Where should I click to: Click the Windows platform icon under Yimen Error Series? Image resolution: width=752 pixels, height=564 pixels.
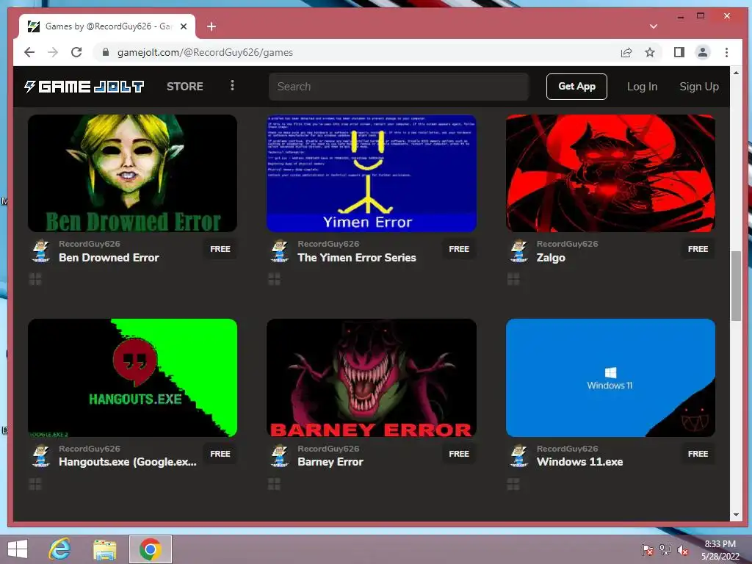click(x=275, y=279)
